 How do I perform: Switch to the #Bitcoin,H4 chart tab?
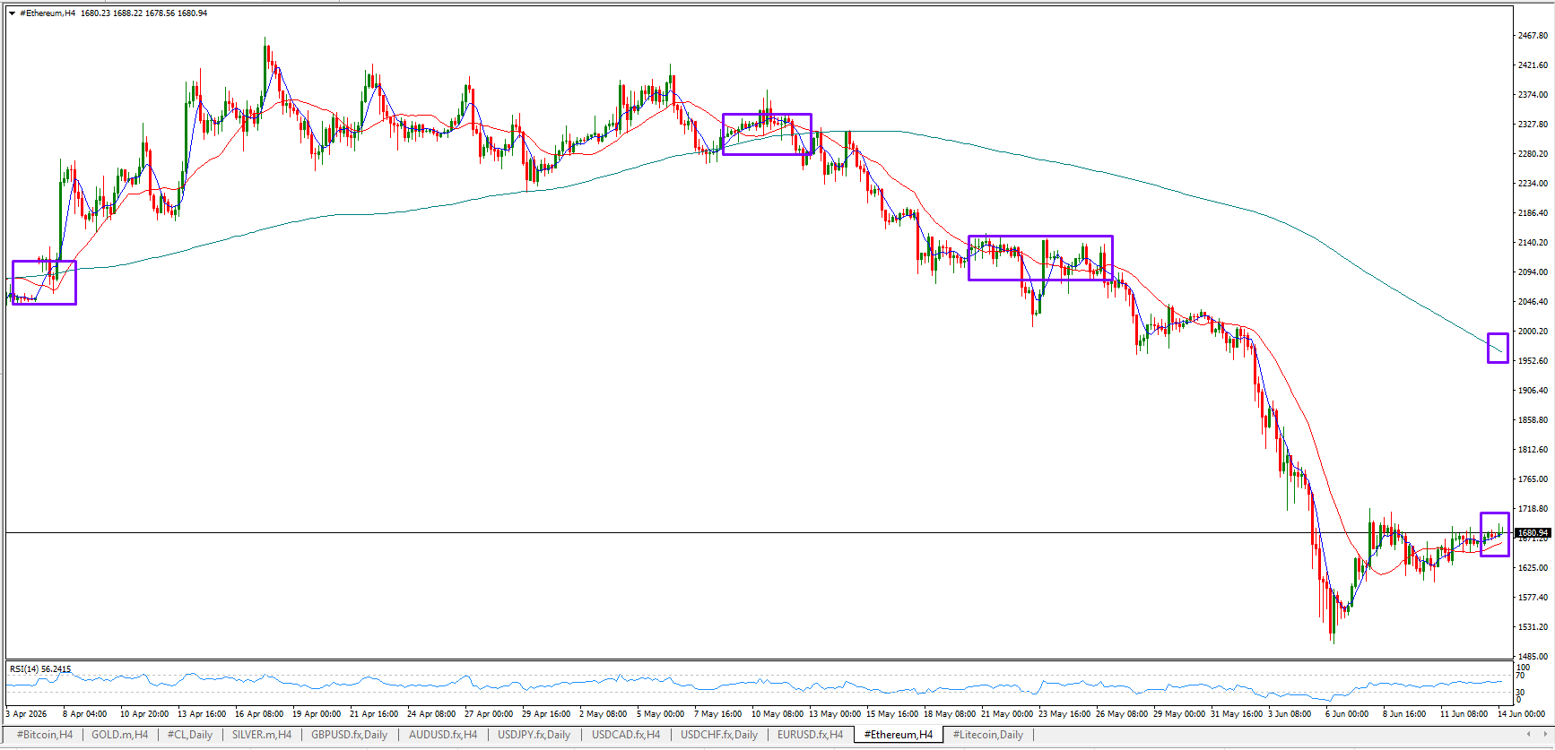coord(45,735)
